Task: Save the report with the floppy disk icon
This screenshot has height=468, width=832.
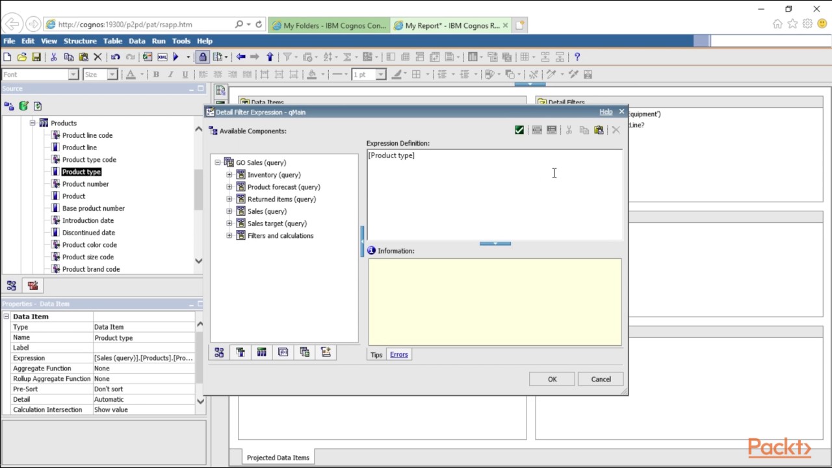Action: click(x=36, y=57)
